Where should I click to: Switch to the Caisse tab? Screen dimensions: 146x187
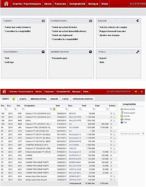[65, 99]
